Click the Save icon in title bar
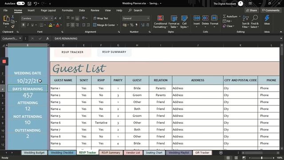284x160 pixels. pos(29,4)
